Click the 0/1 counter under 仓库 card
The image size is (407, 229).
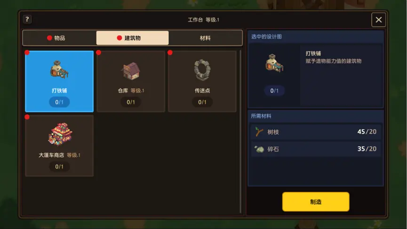tap(131, 102)
